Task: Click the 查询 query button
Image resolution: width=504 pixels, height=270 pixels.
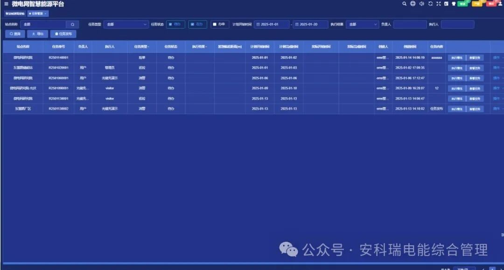Action: pos(15,34)
